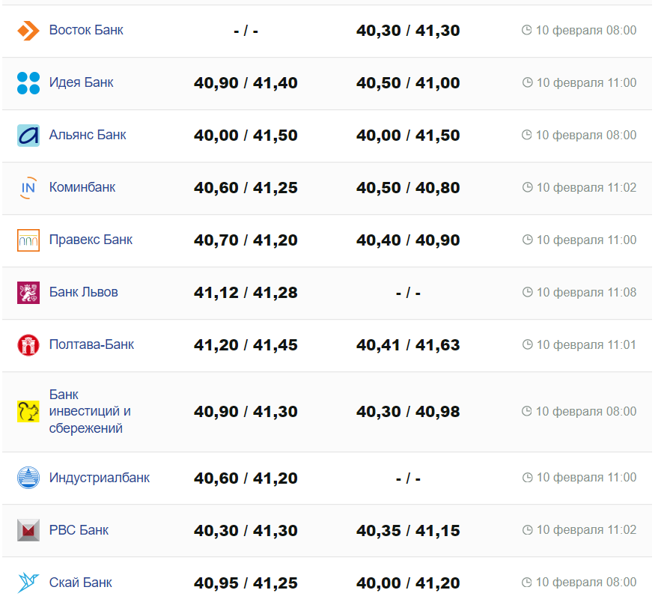Click the Восток Банк orange logo icon
This screenshot has width=667, height=608.
[x=28, y=31]
